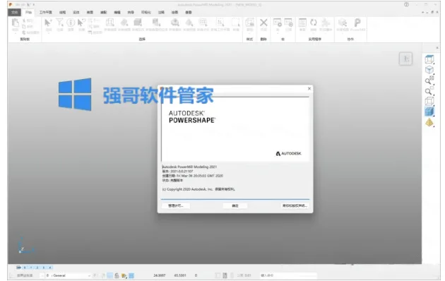The width and height of the screenshot is (445, 281).
Task: Click the quick-select arrow with curved arrow
Action: click(82, 23)
